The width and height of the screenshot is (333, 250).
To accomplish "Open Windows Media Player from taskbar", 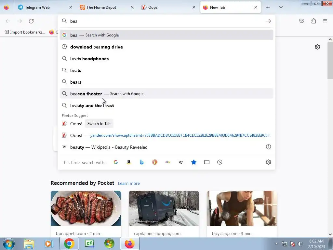I will [x=49, y=243].
